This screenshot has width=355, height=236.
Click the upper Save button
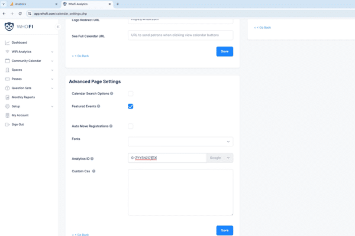(x=225, y=51)
